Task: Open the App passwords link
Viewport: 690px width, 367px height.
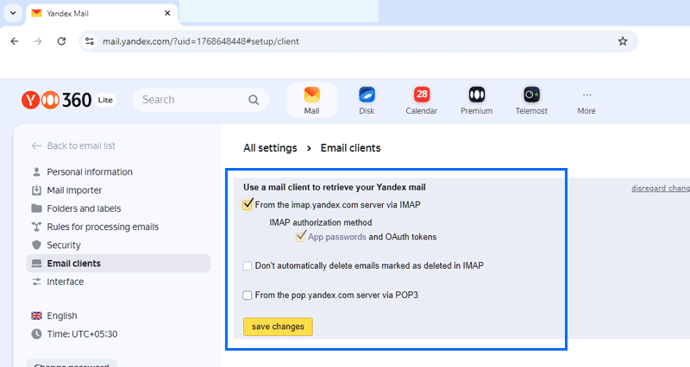Action: coord(337,237)
